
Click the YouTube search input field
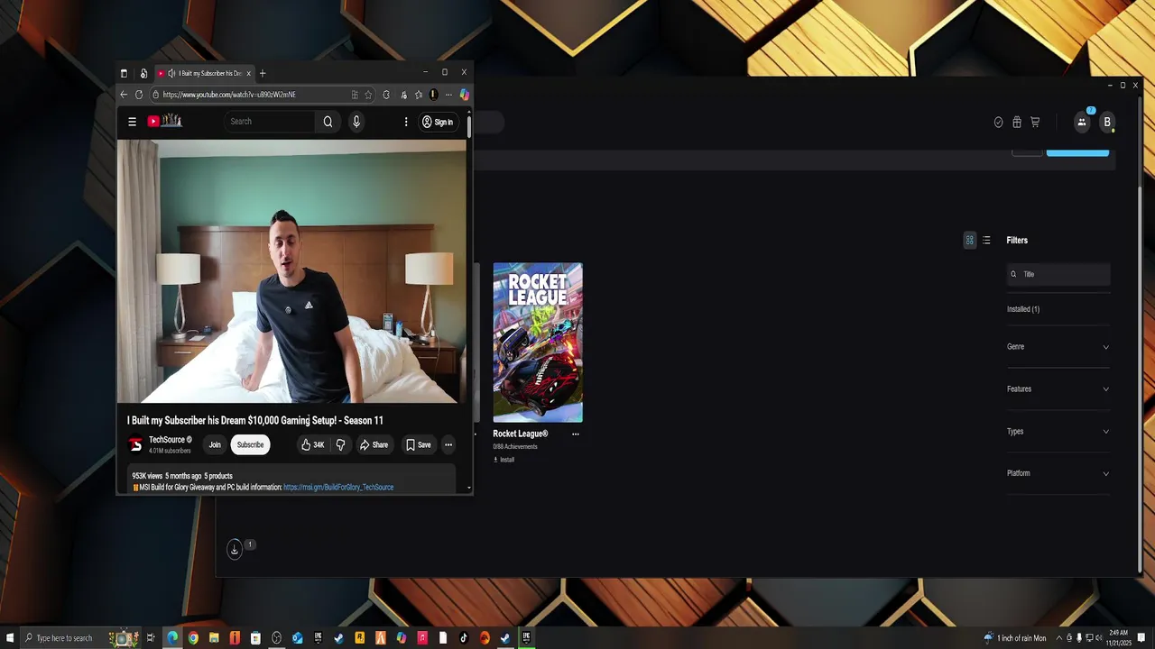tap(269, 122)
